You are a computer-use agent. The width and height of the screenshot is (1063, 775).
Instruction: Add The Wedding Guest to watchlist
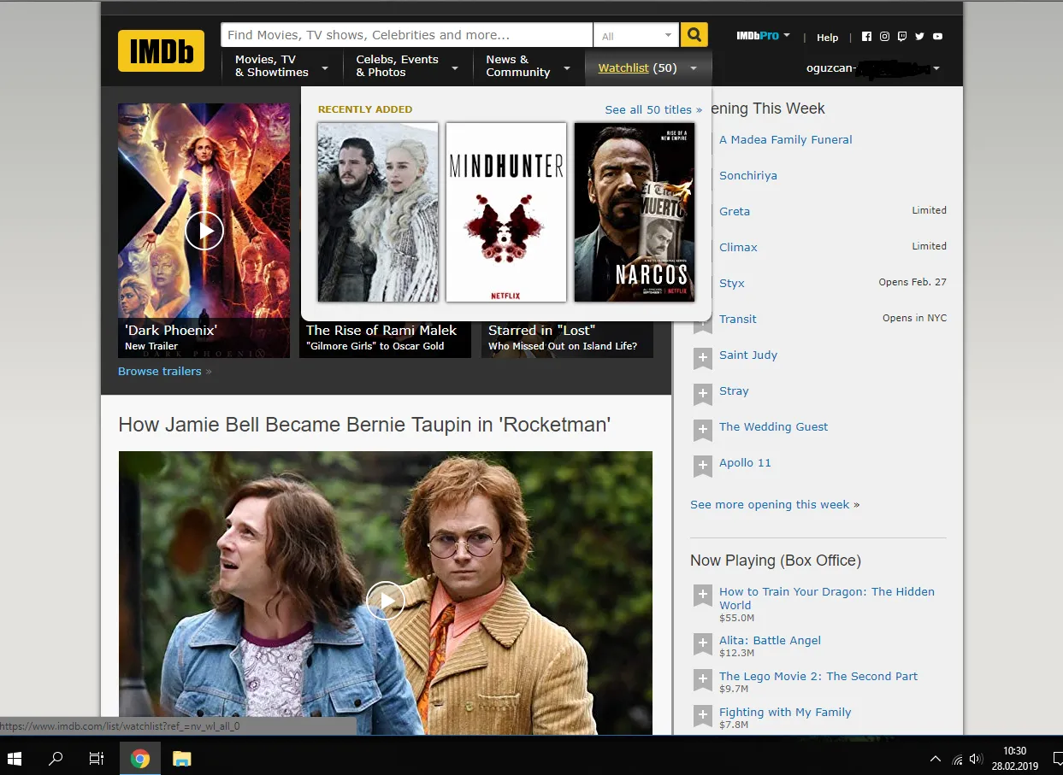click(x=702, y=430)
